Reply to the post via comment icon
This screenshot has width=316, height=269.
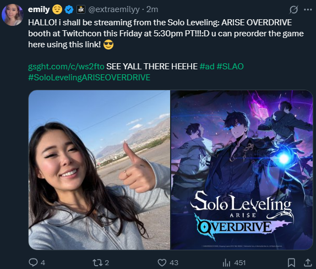click(33, 262)
